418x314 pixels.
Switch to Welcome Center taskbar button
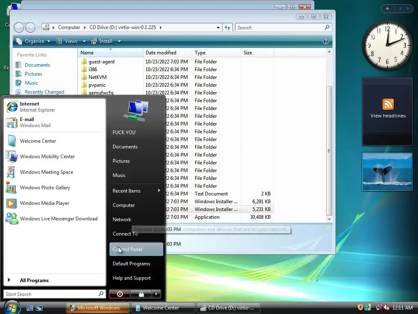coord(163,308)
